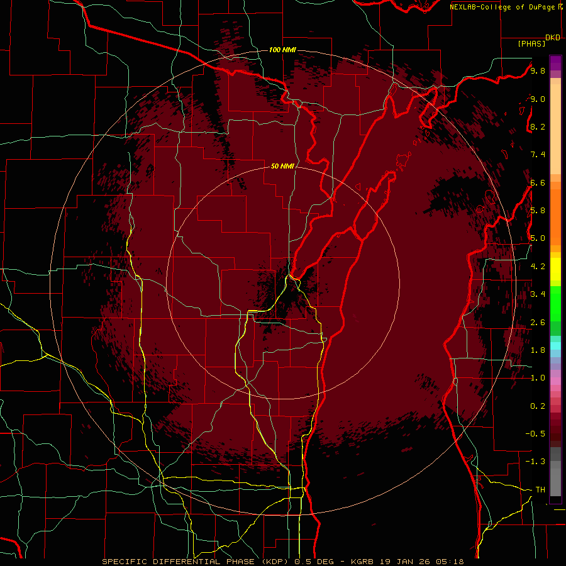Select the 1.8 value on the color scale

coord(538,350)
